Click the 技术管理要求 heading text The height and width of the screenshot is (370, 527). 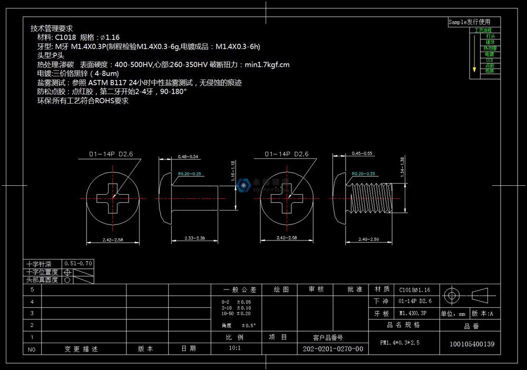52,28
